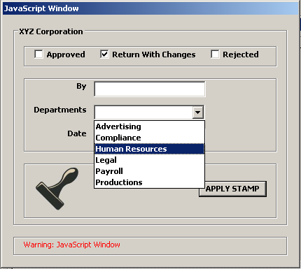Choose Payroll in the departments list
Viewport: 301px width, 269px height.
tap(149, 171)
